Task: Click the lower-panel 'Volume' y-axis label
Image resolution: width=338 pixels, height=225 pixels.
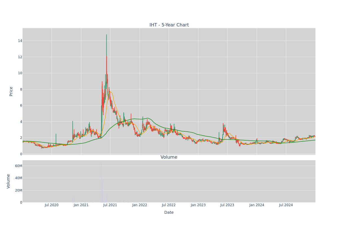Action: pyautogui.click(x=8, y=181)
